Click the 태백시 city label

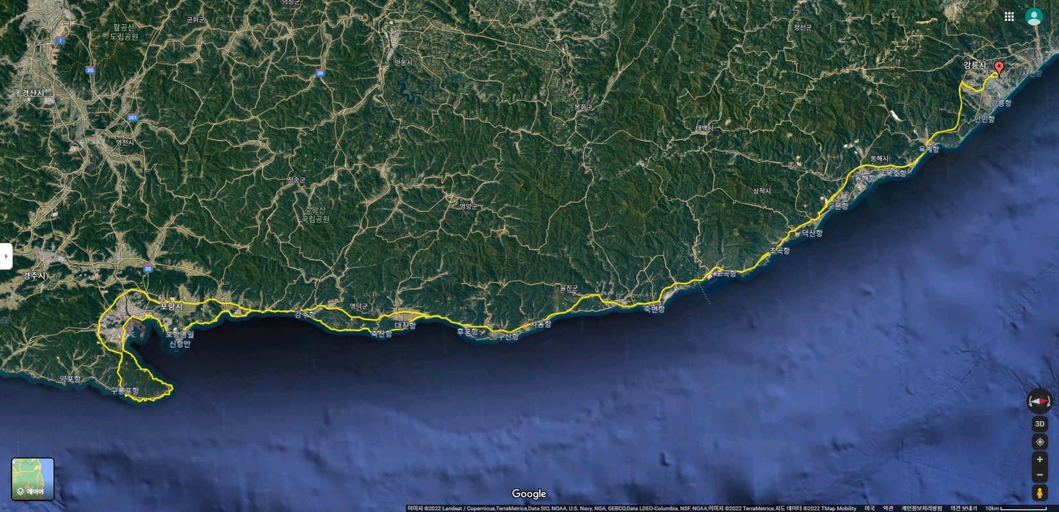click(704, 128)
